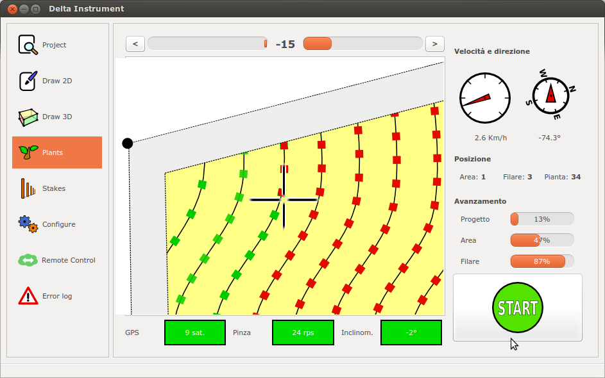The height and width of the screenshot is (378, 605).
Task: Click the right arrow stepper button
Action: click(x=435, y=44)
